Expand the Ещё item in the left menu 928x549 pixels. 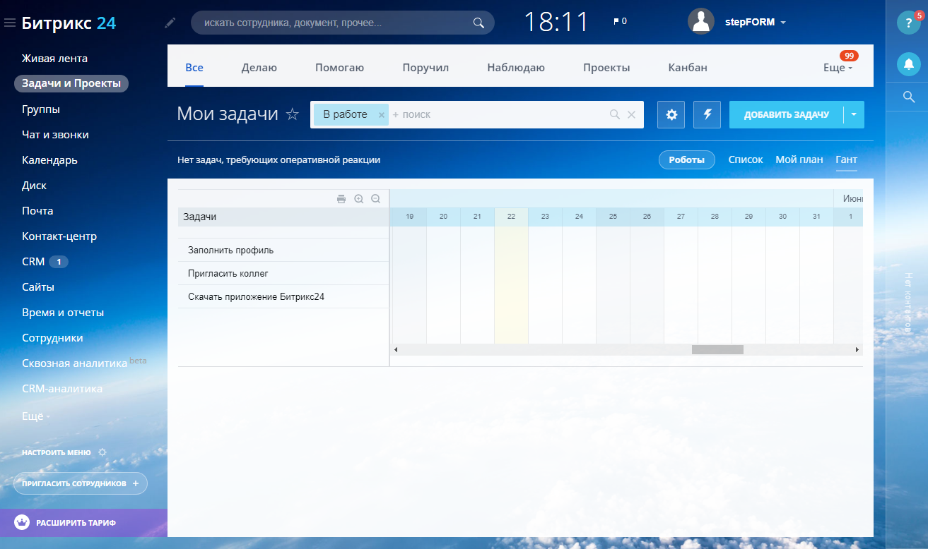coord(35,416)
